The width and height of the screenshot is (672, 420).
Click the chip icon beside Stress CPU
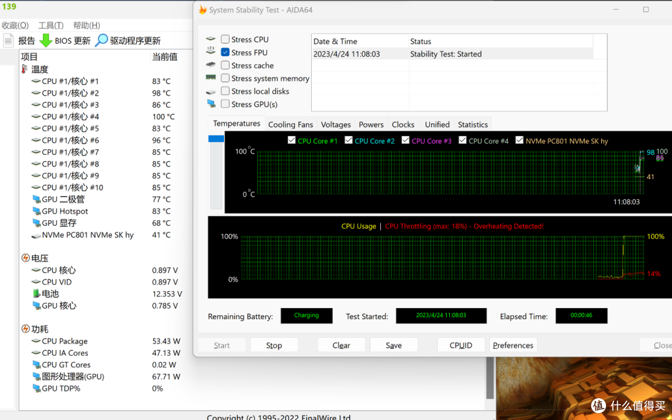210,39
